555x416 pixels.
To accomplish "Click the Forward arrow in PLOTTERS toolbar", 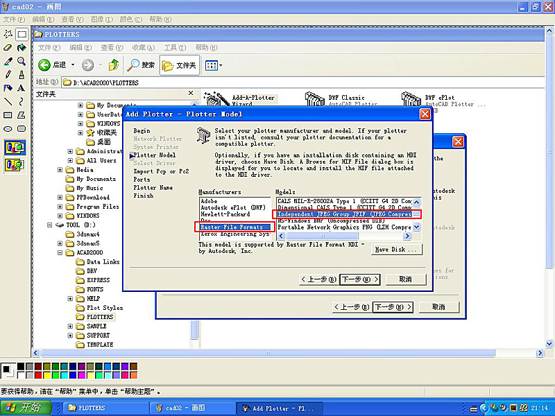I will [x=88, y=65].
